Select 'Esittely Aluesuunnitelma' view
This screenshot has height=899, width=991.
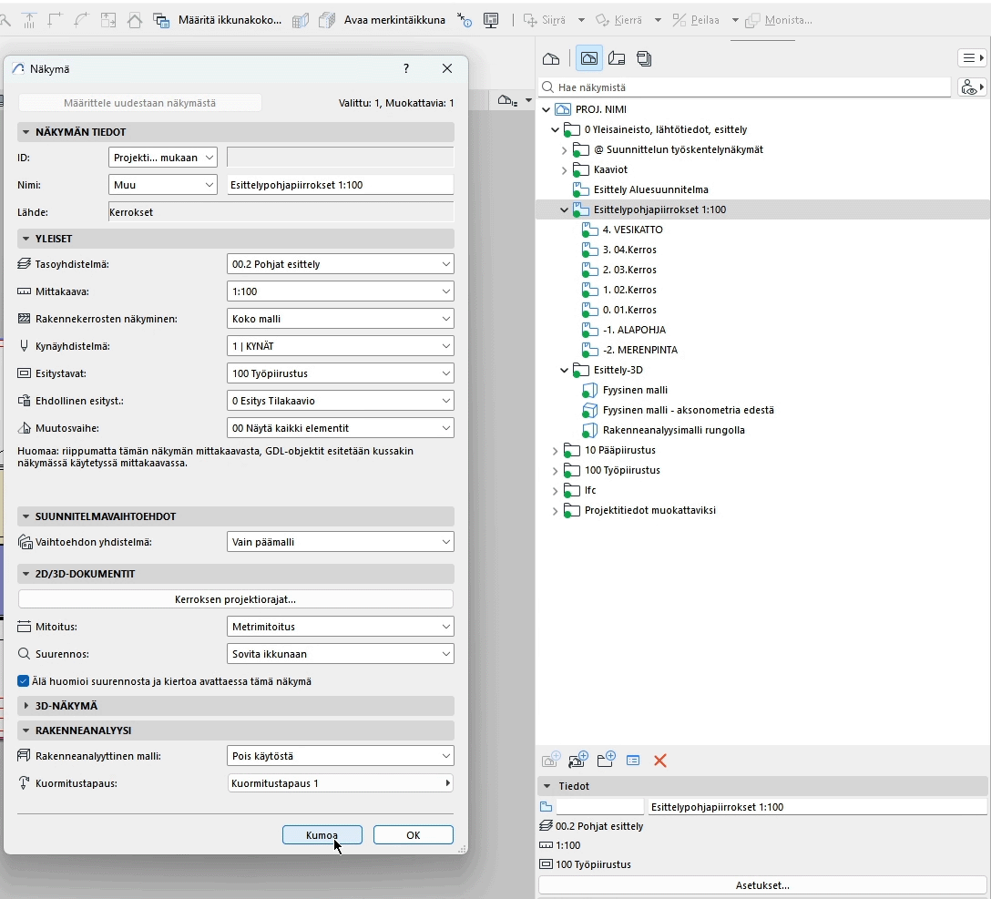point(651,189)
